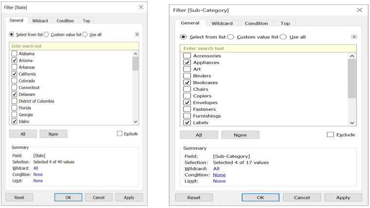
Task: Choose Select from list in State filter
Action: [12, 35]
